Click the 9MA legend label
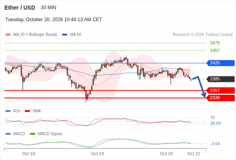 click(37, 111)
